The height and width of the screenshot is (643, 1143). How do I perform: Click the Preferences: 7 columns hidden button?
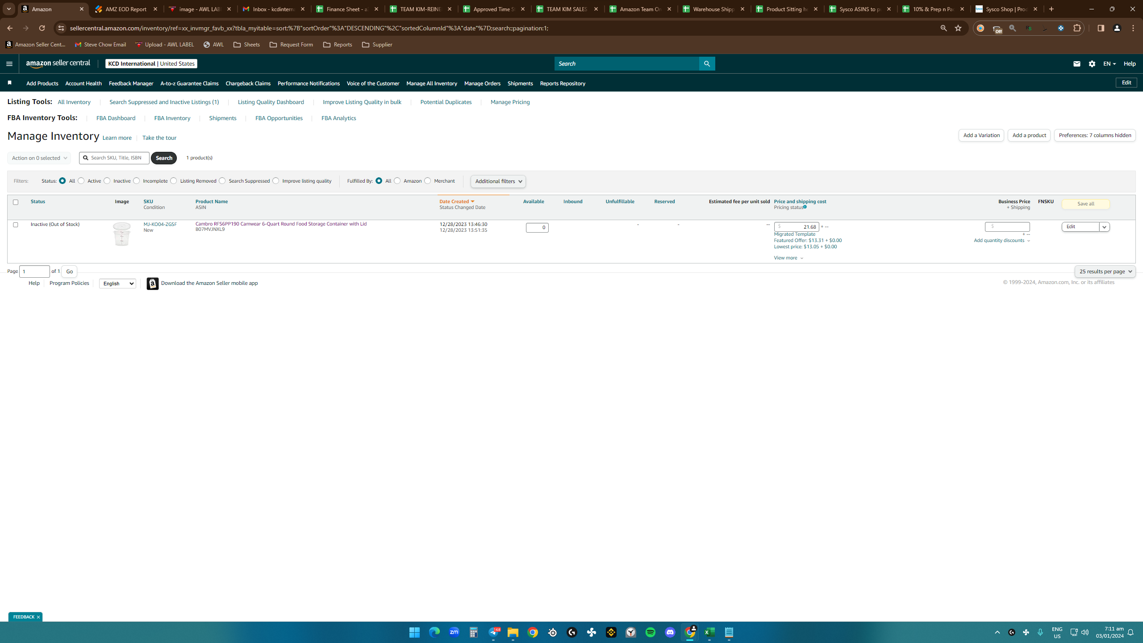tap(1095, 135)
